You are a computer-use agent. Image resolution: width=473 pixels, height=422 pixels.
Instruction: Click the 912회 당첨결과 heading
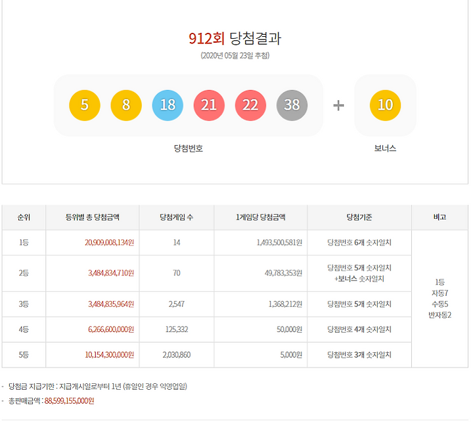coord(235,38)
